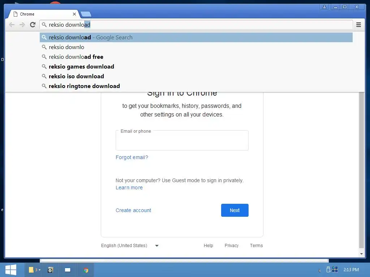The width and height of the screenshot is (370, 277).
Task: Click the tray icon left of the clock
Action: [x=335, y=269]
